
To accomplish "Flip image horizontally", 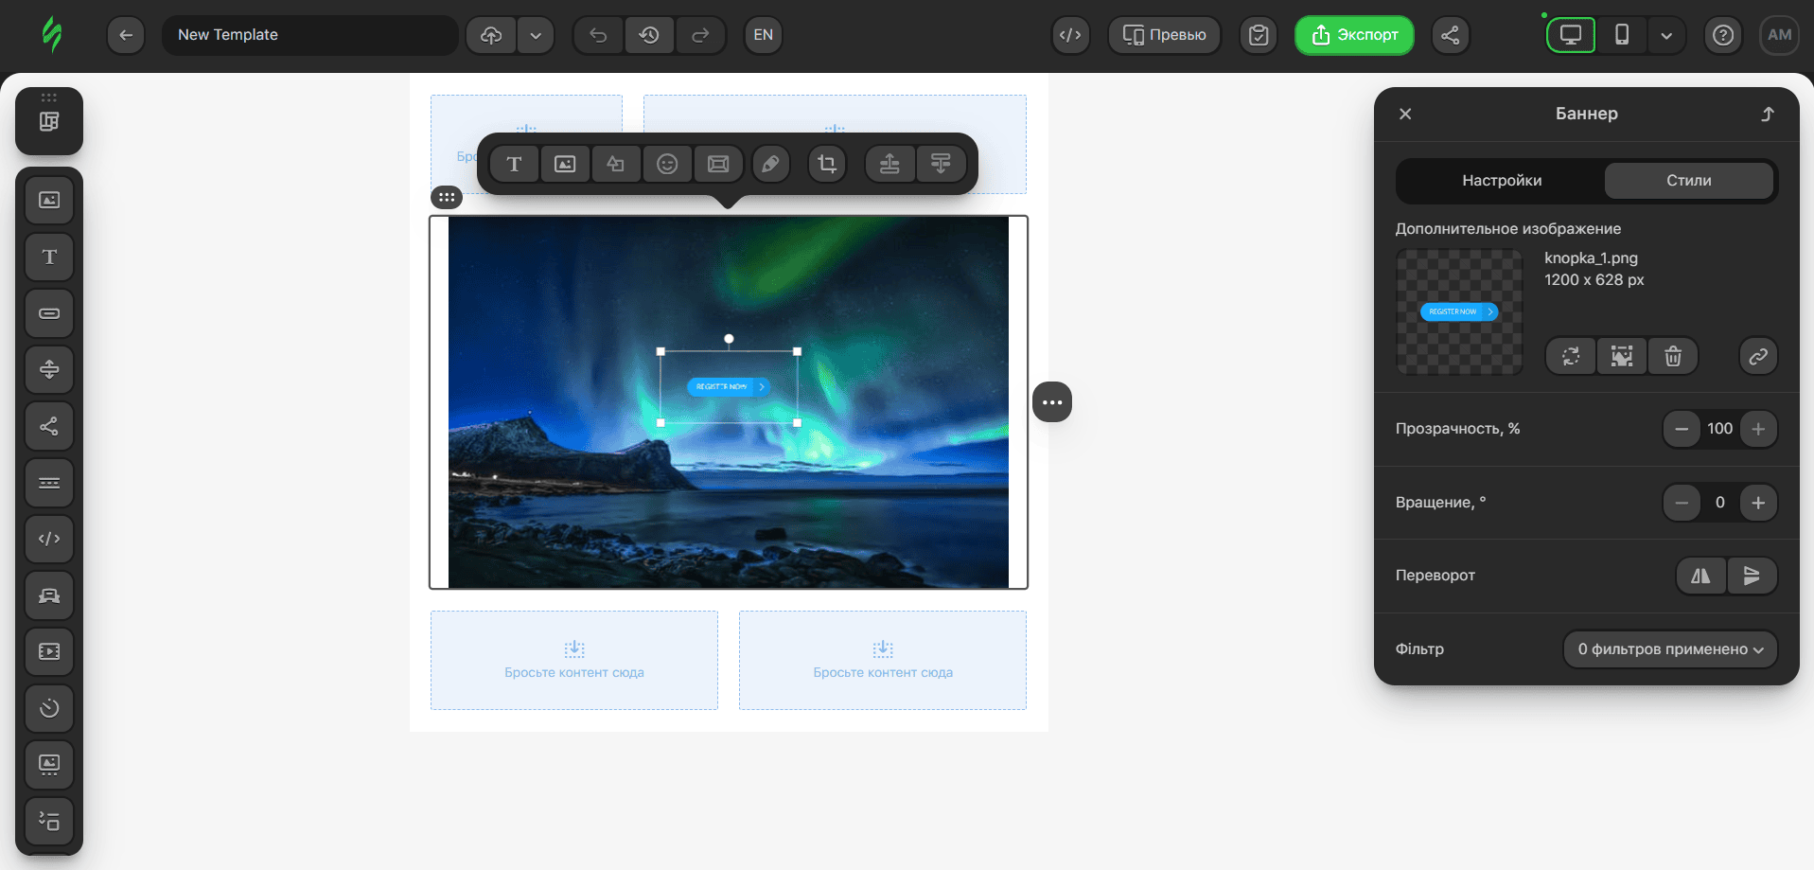I will coord(1700,576).
